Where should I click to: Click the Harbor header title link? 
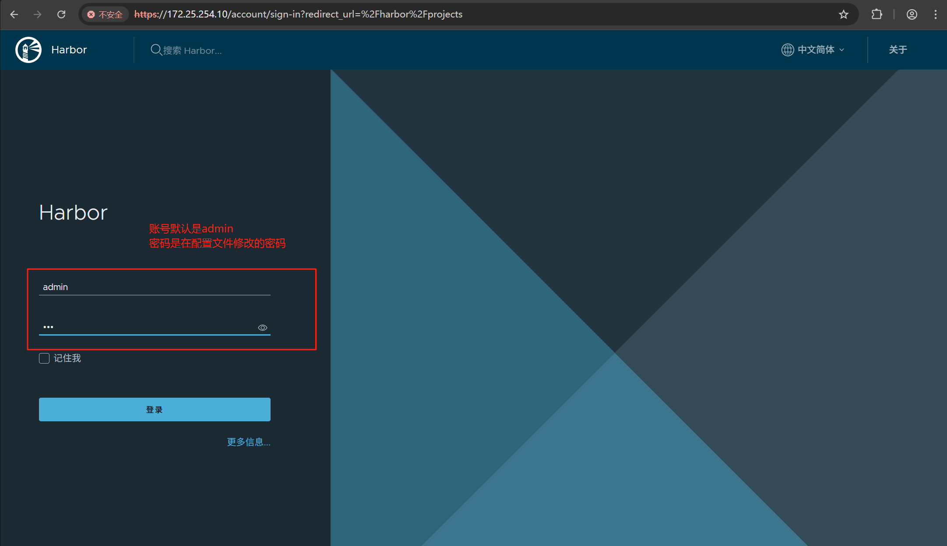click(x=69, y=50)
